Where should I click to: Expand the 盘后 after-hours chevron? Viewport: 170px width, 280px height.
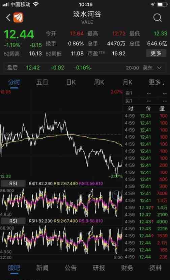click(x=159, y=68)
